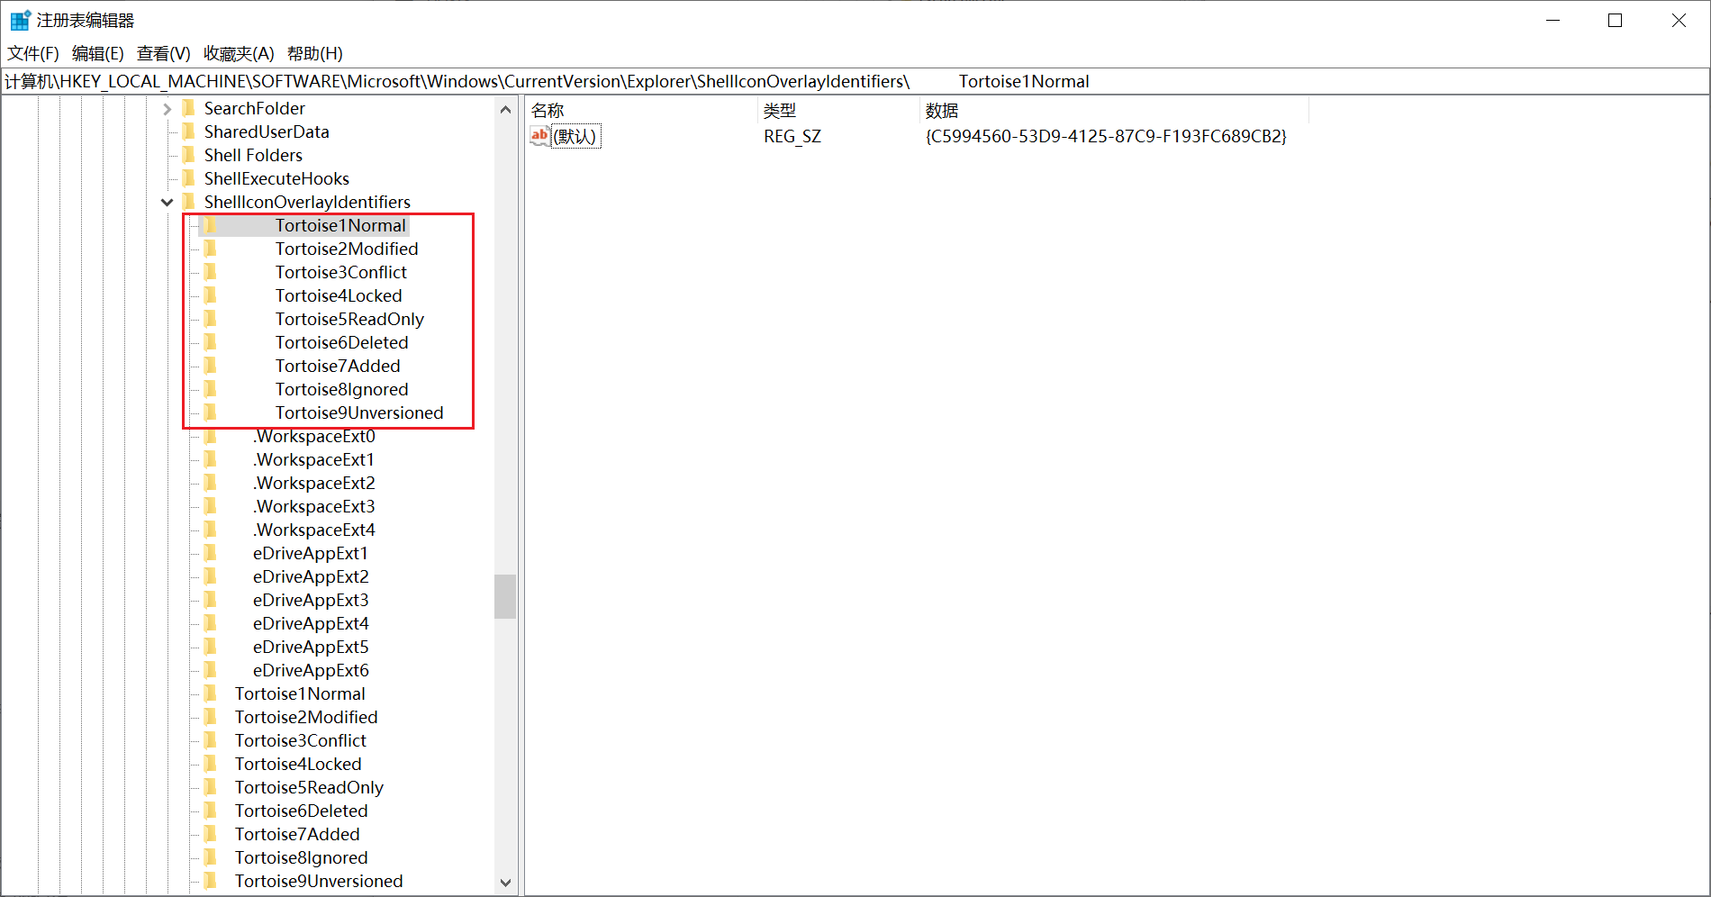Open the 查看(V) menu
1711x897 pixels.
click(164, 53)
